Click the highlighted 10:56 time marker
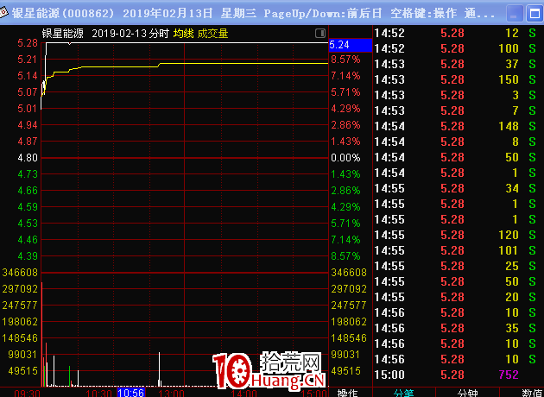544x397 pixels. point(131,393)
